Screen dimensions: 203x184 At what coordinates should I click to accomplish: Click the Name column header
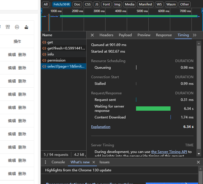64,35
